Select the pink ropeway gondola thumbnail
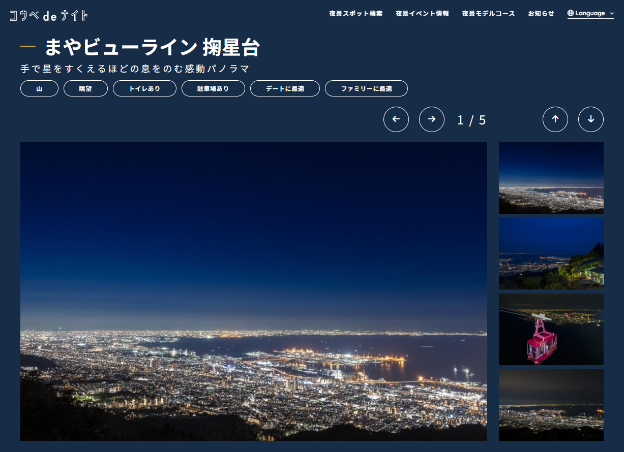 point(551,329)
